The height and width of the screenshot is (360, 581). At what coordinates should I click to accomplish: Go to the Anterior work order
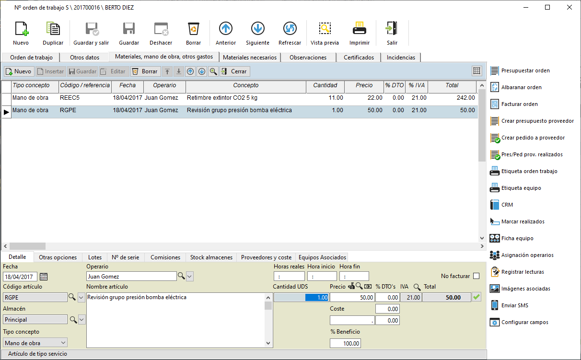(226, 29)
